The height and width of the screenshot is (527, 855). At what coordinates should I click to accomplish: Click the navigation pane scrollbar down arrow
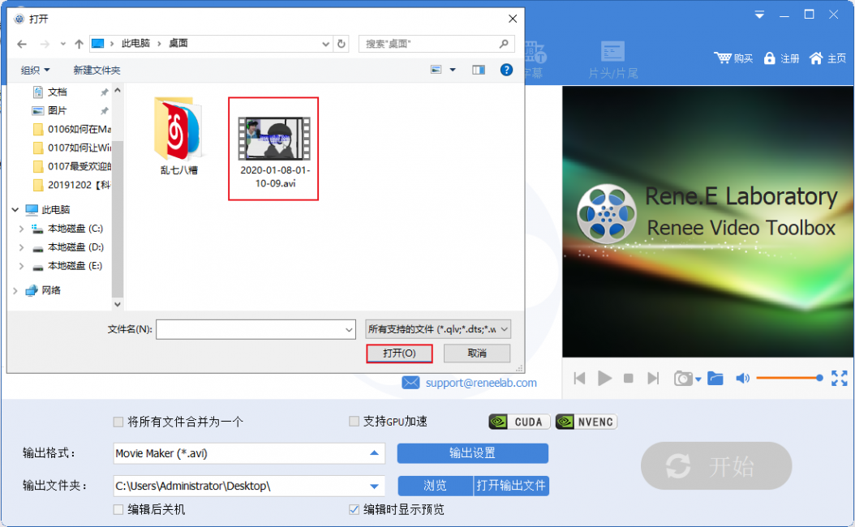(x=118, y=304)
